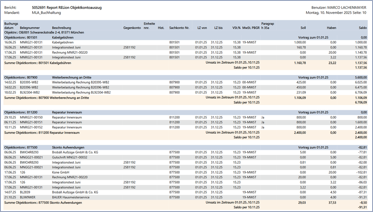Image resolution: width=373 pixels, height=212 pixels.
Task: Click the Haben column header
Action: [331, 28]
